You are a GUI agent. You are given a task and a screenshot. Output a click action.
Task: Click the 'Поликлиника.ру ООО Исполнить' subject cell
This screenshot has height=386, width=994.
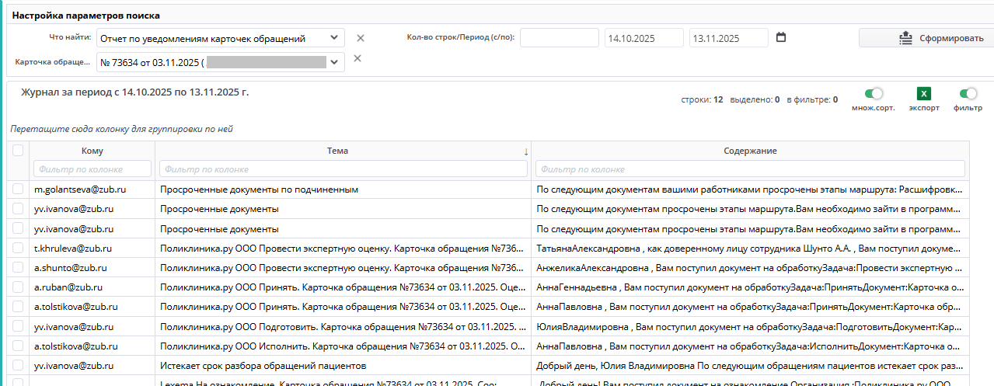(344, 346)
